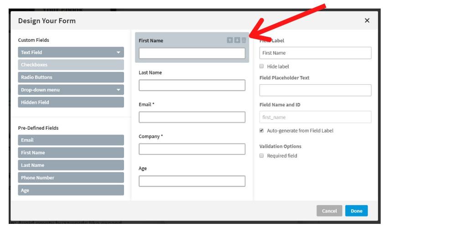Click the Last Name form input
Image resolution: width=467 pixels, height=233 pixels.
click(x=192, y=85)
